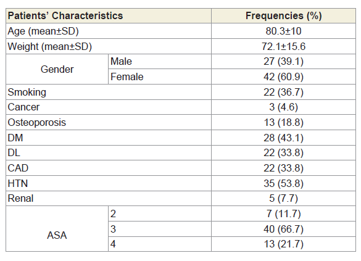Click the Gender merged cell

pos(57,69)
